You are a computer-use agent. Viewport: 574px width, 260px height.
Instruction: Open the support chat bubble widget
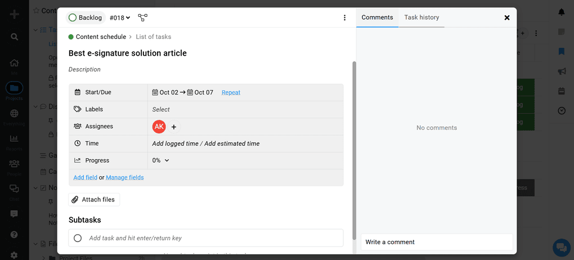click(x=561, y=247)
